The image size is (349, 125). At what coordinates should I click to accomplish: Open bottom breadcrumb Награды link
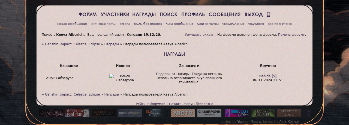coord(112,94)
